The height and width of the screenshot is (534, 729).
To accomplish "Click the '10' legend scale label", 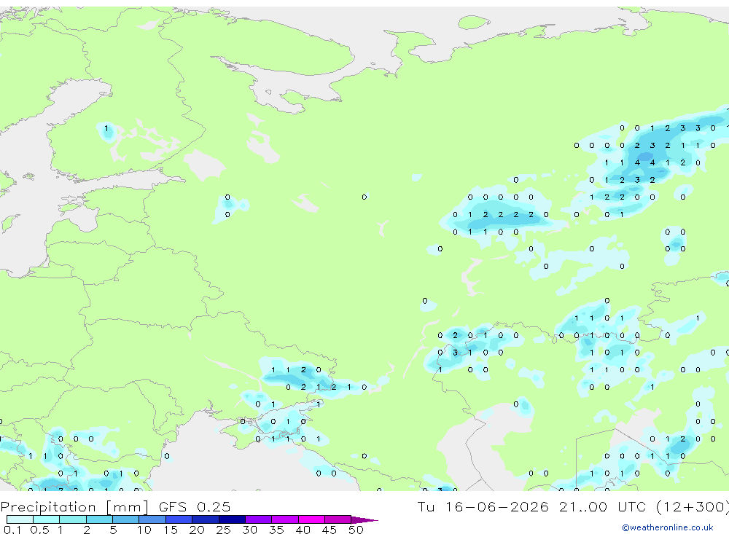I will [x=144, y=530].
